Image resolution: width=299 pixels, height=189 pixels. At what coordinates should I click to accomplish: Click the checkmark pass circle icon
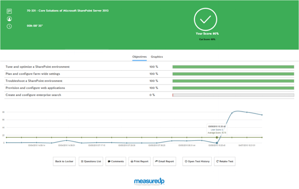click(205, 19)
